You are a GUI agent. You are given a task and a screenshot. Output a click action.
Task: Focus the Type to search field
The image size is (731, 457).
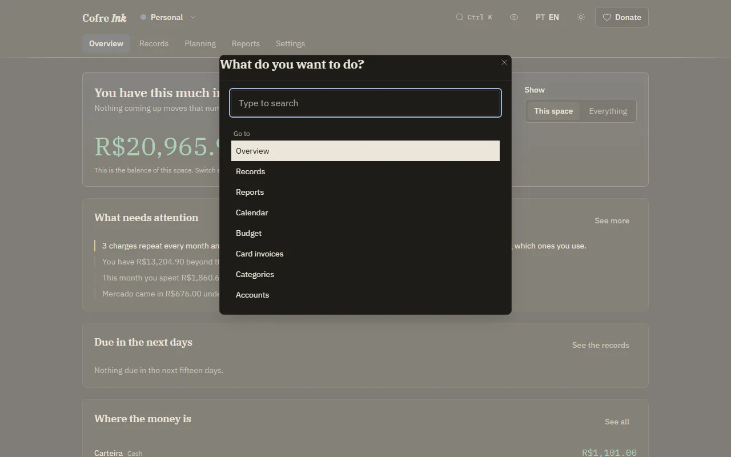pos(365,103)
